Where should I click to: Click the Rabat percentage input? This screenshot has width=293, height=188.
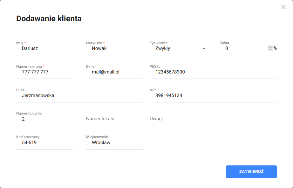243,49
